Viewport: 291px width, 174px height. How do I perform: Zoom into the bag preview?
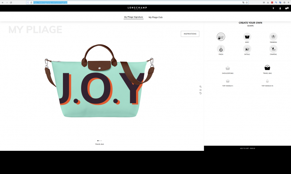coord(200,87)
